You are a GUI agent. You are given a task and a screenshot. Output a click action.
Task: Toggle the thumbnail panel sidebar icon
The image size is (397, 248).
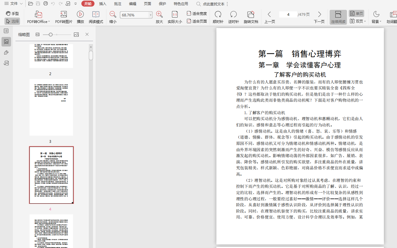click(6, 42)
